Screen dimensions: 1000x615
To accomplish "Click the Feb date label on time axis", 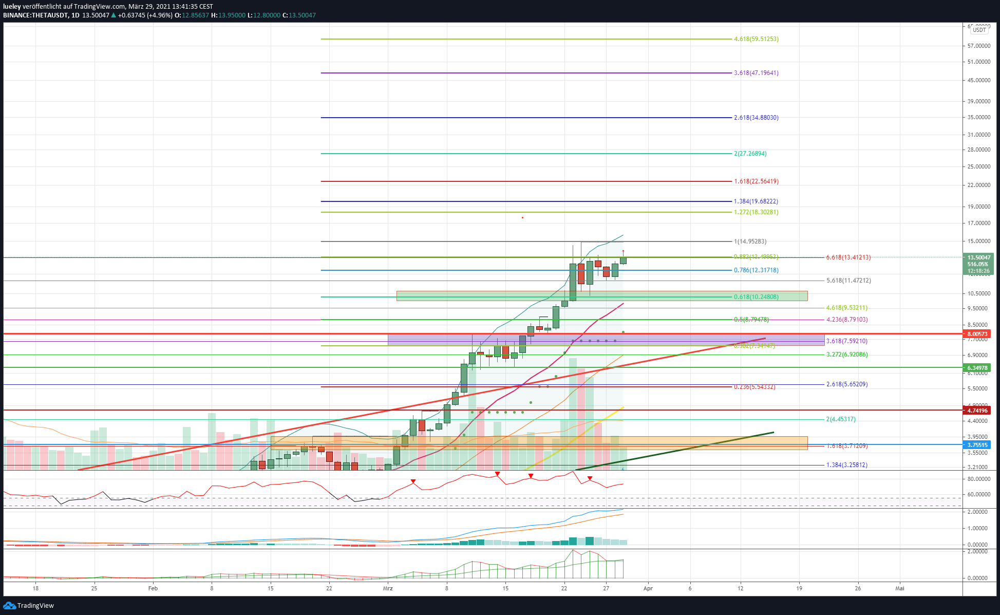I will [x=153, y=588].
